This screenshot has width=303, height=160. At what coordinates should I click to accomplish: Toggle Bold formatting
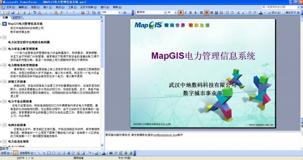click(x=181, y=13)
